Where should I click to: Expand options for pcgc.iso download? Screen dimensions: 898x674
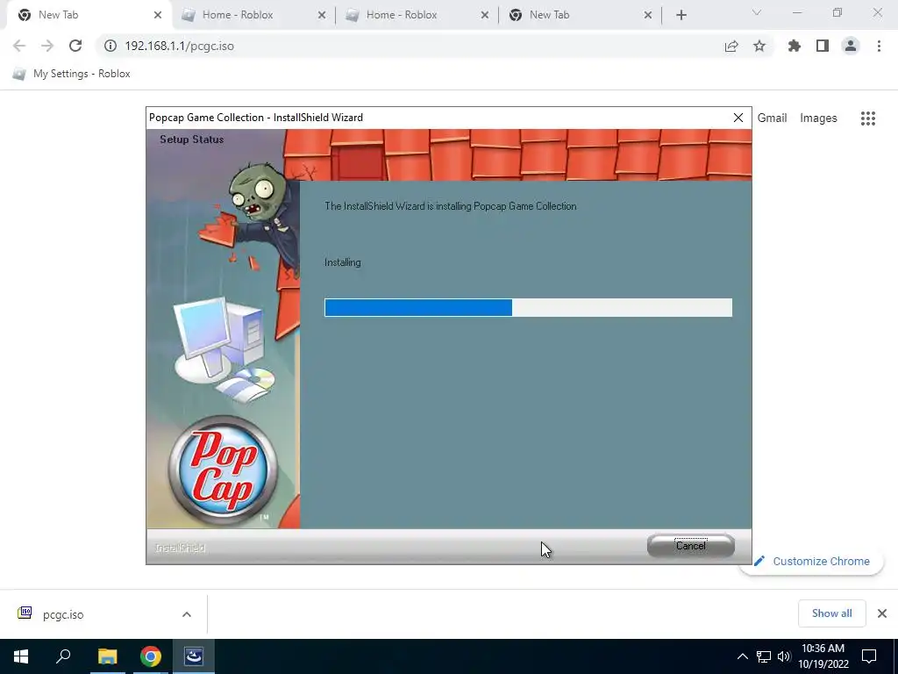click(x=187, y=614)
